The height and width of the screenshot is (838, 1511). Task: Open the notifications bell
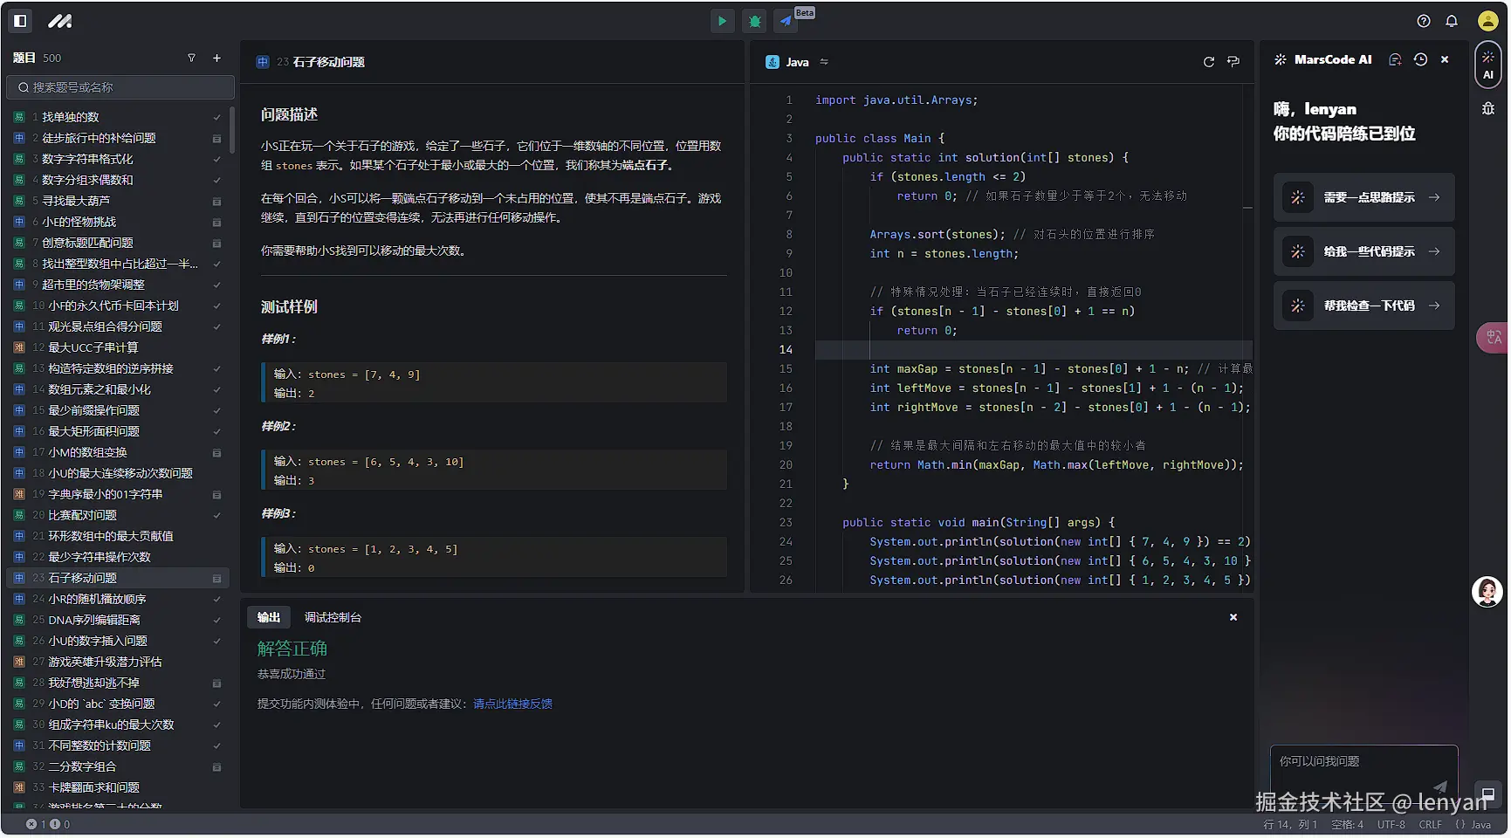pyautogui.click(x=1452, y=21)
